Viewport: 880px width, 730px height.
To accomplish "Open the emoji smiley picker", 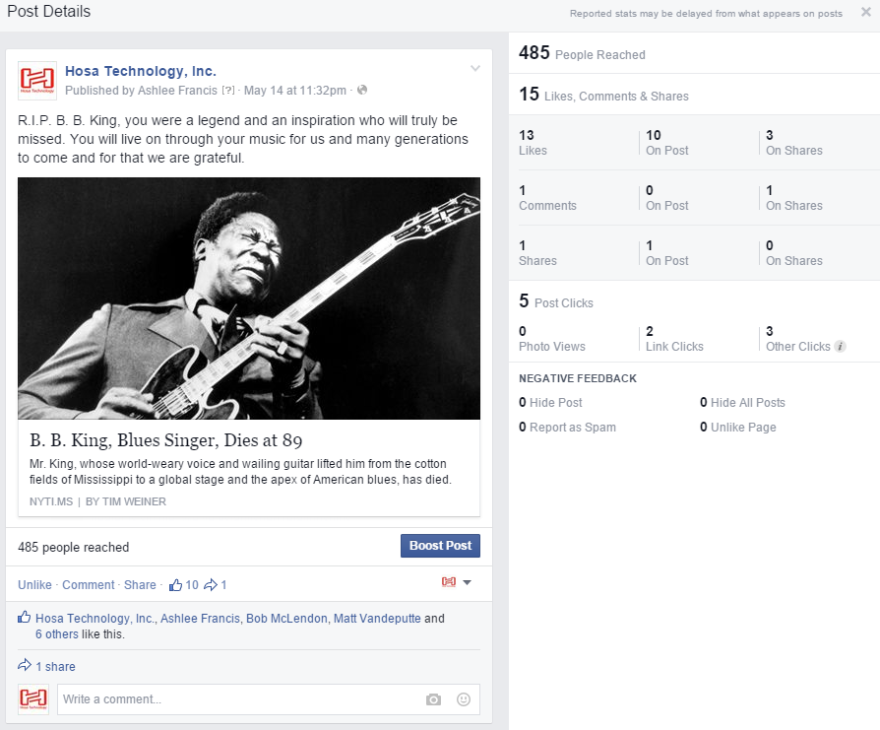I will 464,699.
